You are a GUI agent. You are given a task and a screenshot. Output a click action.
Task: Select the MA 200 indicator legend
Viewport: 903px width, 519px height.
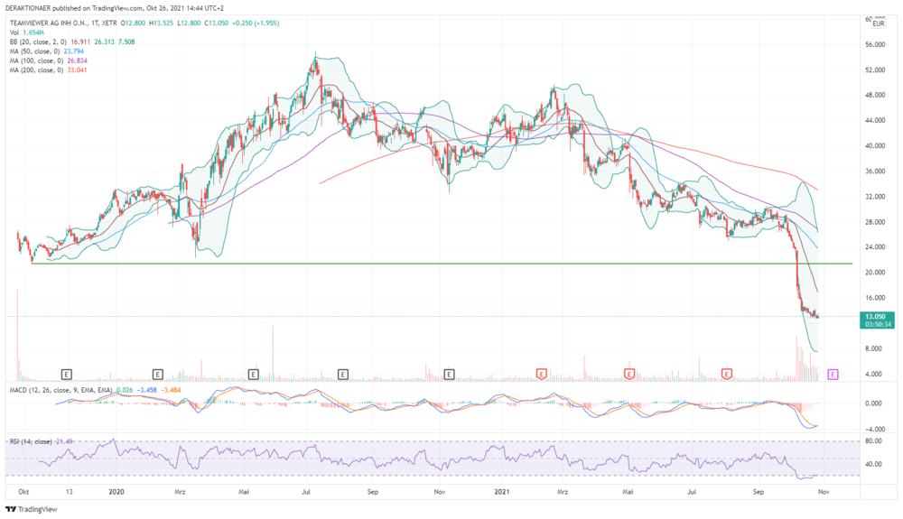pos(49,70)
